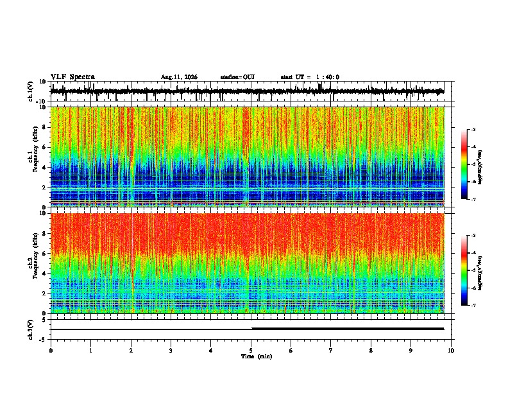Click the ch.2 colorbar 'log(PSD)(V²/Hz)' label
This screenshot has width=508, height=393.
pyautogui.click(x=480, y=273)
